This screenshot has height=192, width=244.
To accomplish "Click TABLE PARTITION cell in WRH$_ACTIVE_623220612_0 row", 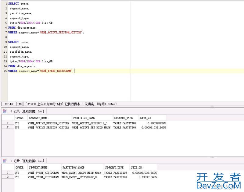I will pos(125,123).
